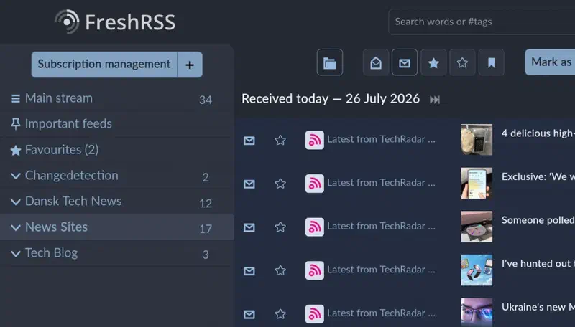The height and width of the screenshot is (327, 575).
Task: Open article titled '4 delicious high'
Action: pos(538,133)
